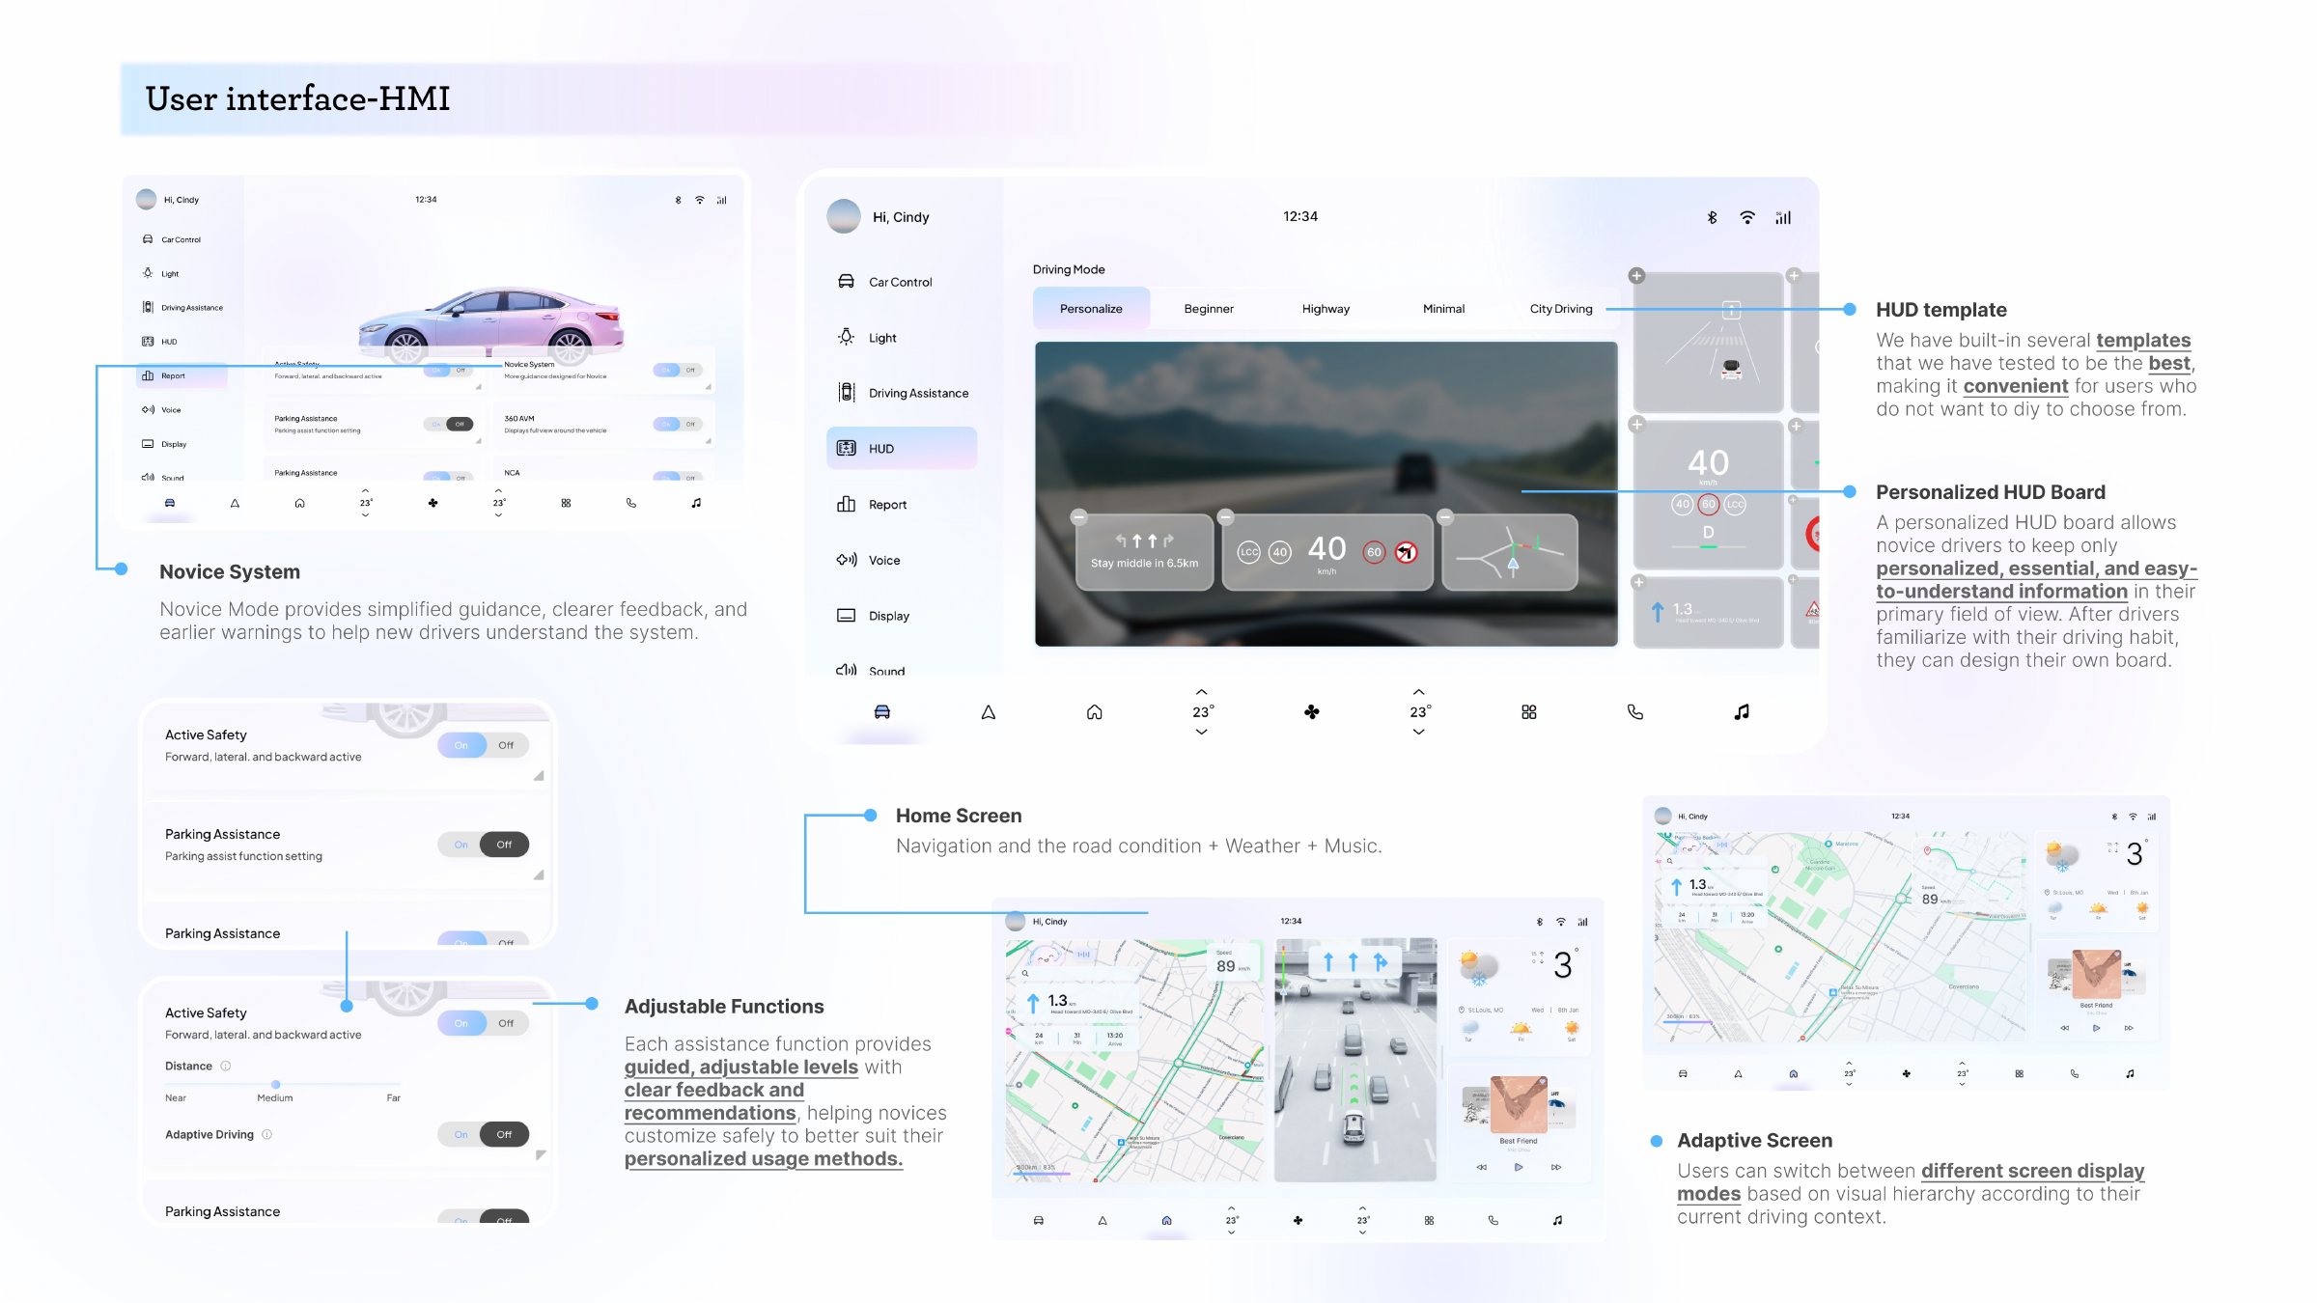Click the home icon in the large HUD screen bottom bar
Screen dimensions: 2317x1303
(1094, 712)
